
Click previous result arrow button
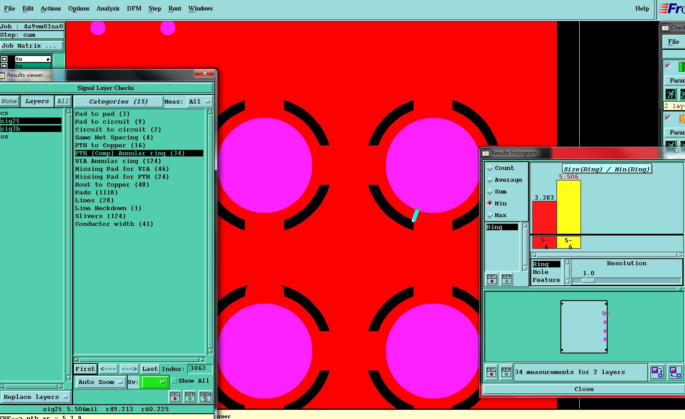click(108, 369)
